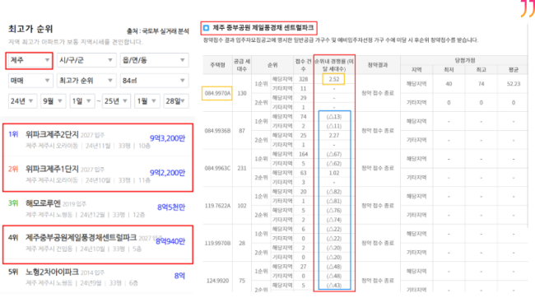This screenshot has width=535, height=298.
Task: Open the 매매 transaction type dropdown
Action: (x=30, y=81)
